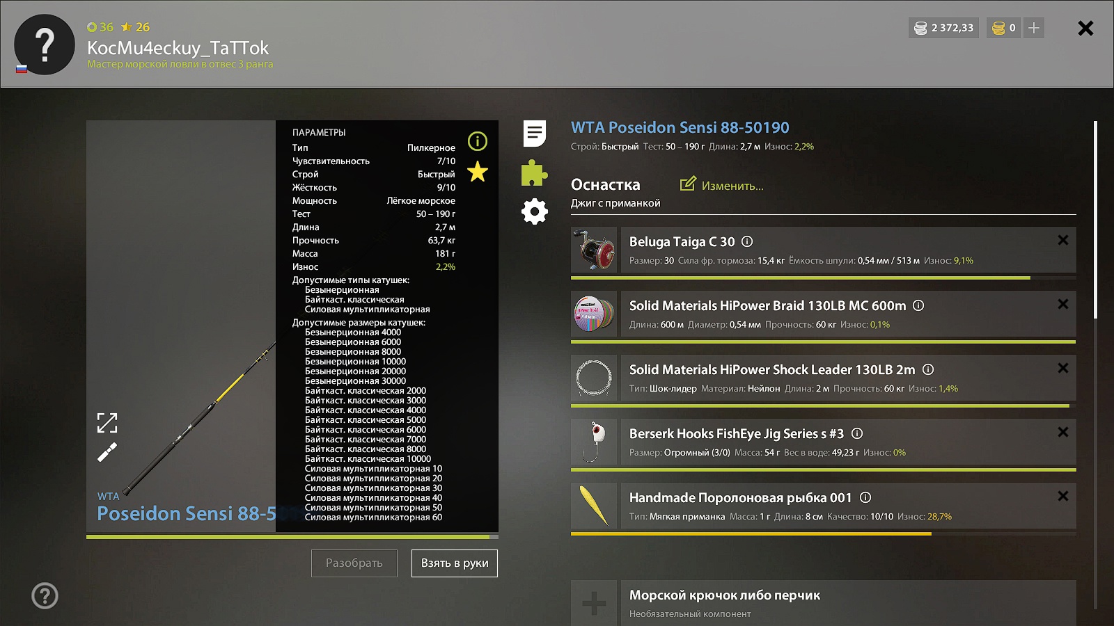Close the equipment window
Viewport: 1114px width, 626px height.
pos(1085,28)
